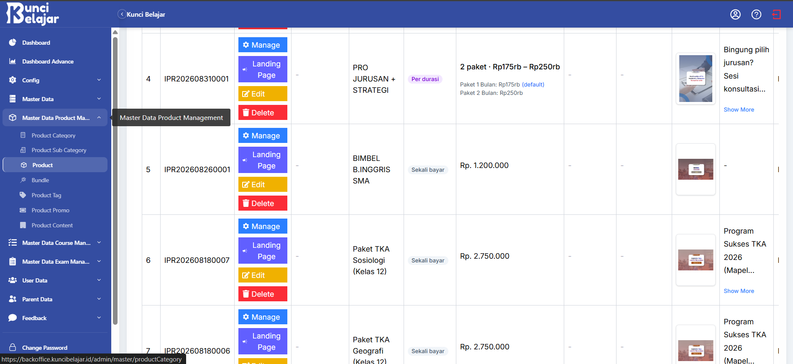This screenshot has height=364, width=793.
Task: Open thumbnail image of PRO JURUSAN + STRATEGI
Action: click(696, 79)
